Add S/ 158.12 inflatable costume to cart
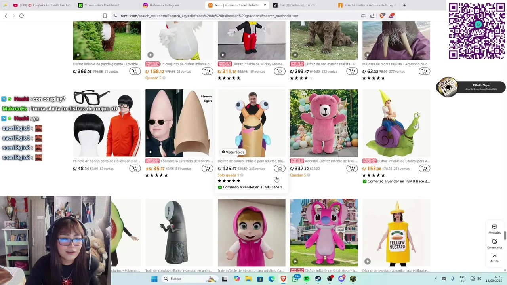The image size is (507, 285). [207, 71]
